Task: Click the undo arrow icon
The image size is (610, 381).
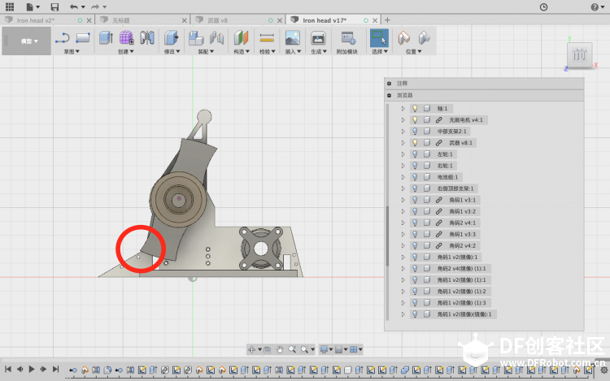Action: (x=73, y=6)
